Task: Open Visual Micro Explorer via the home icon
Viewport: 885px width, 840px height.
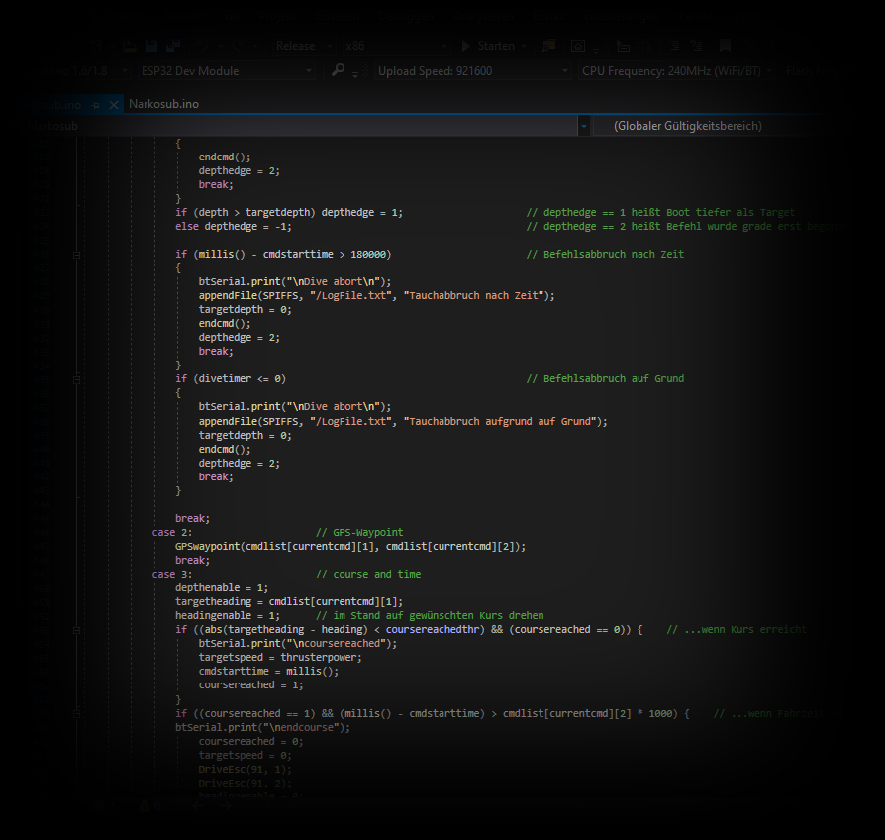Action: tap(577, 45)
